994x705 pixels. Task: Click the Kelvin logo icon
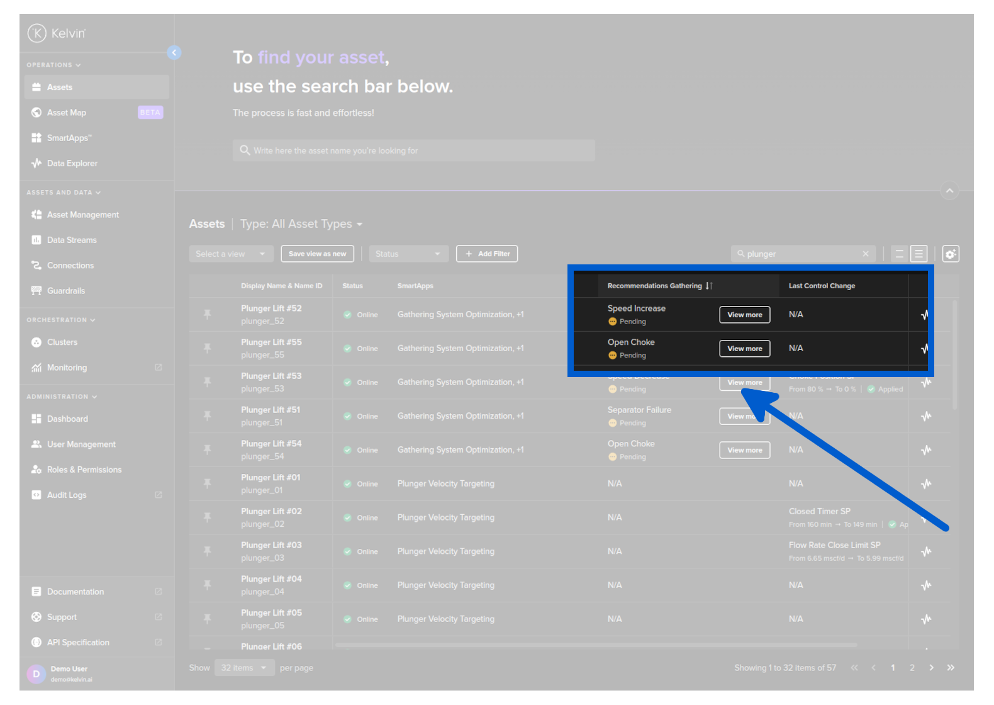37,33
